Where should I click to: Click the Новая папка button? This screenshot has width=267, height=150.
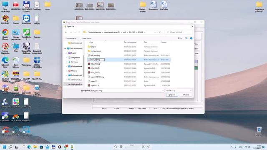point(86,38)
